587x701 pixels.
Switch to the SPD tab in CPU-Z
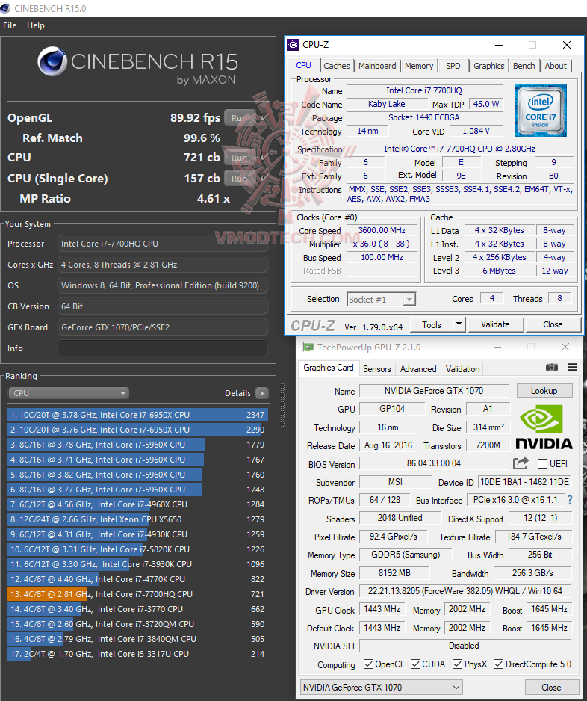point(453,66)
